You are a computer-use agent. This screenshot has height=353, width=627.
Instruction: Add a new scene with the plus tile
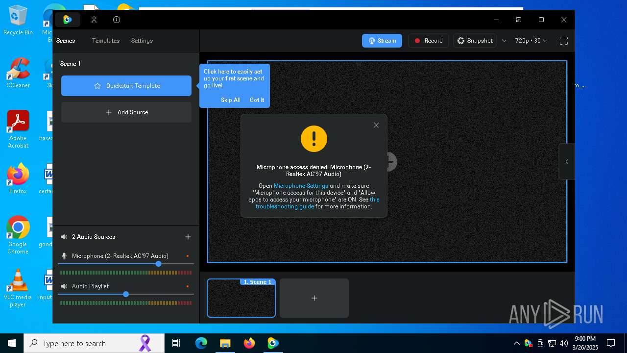[314, 298]
